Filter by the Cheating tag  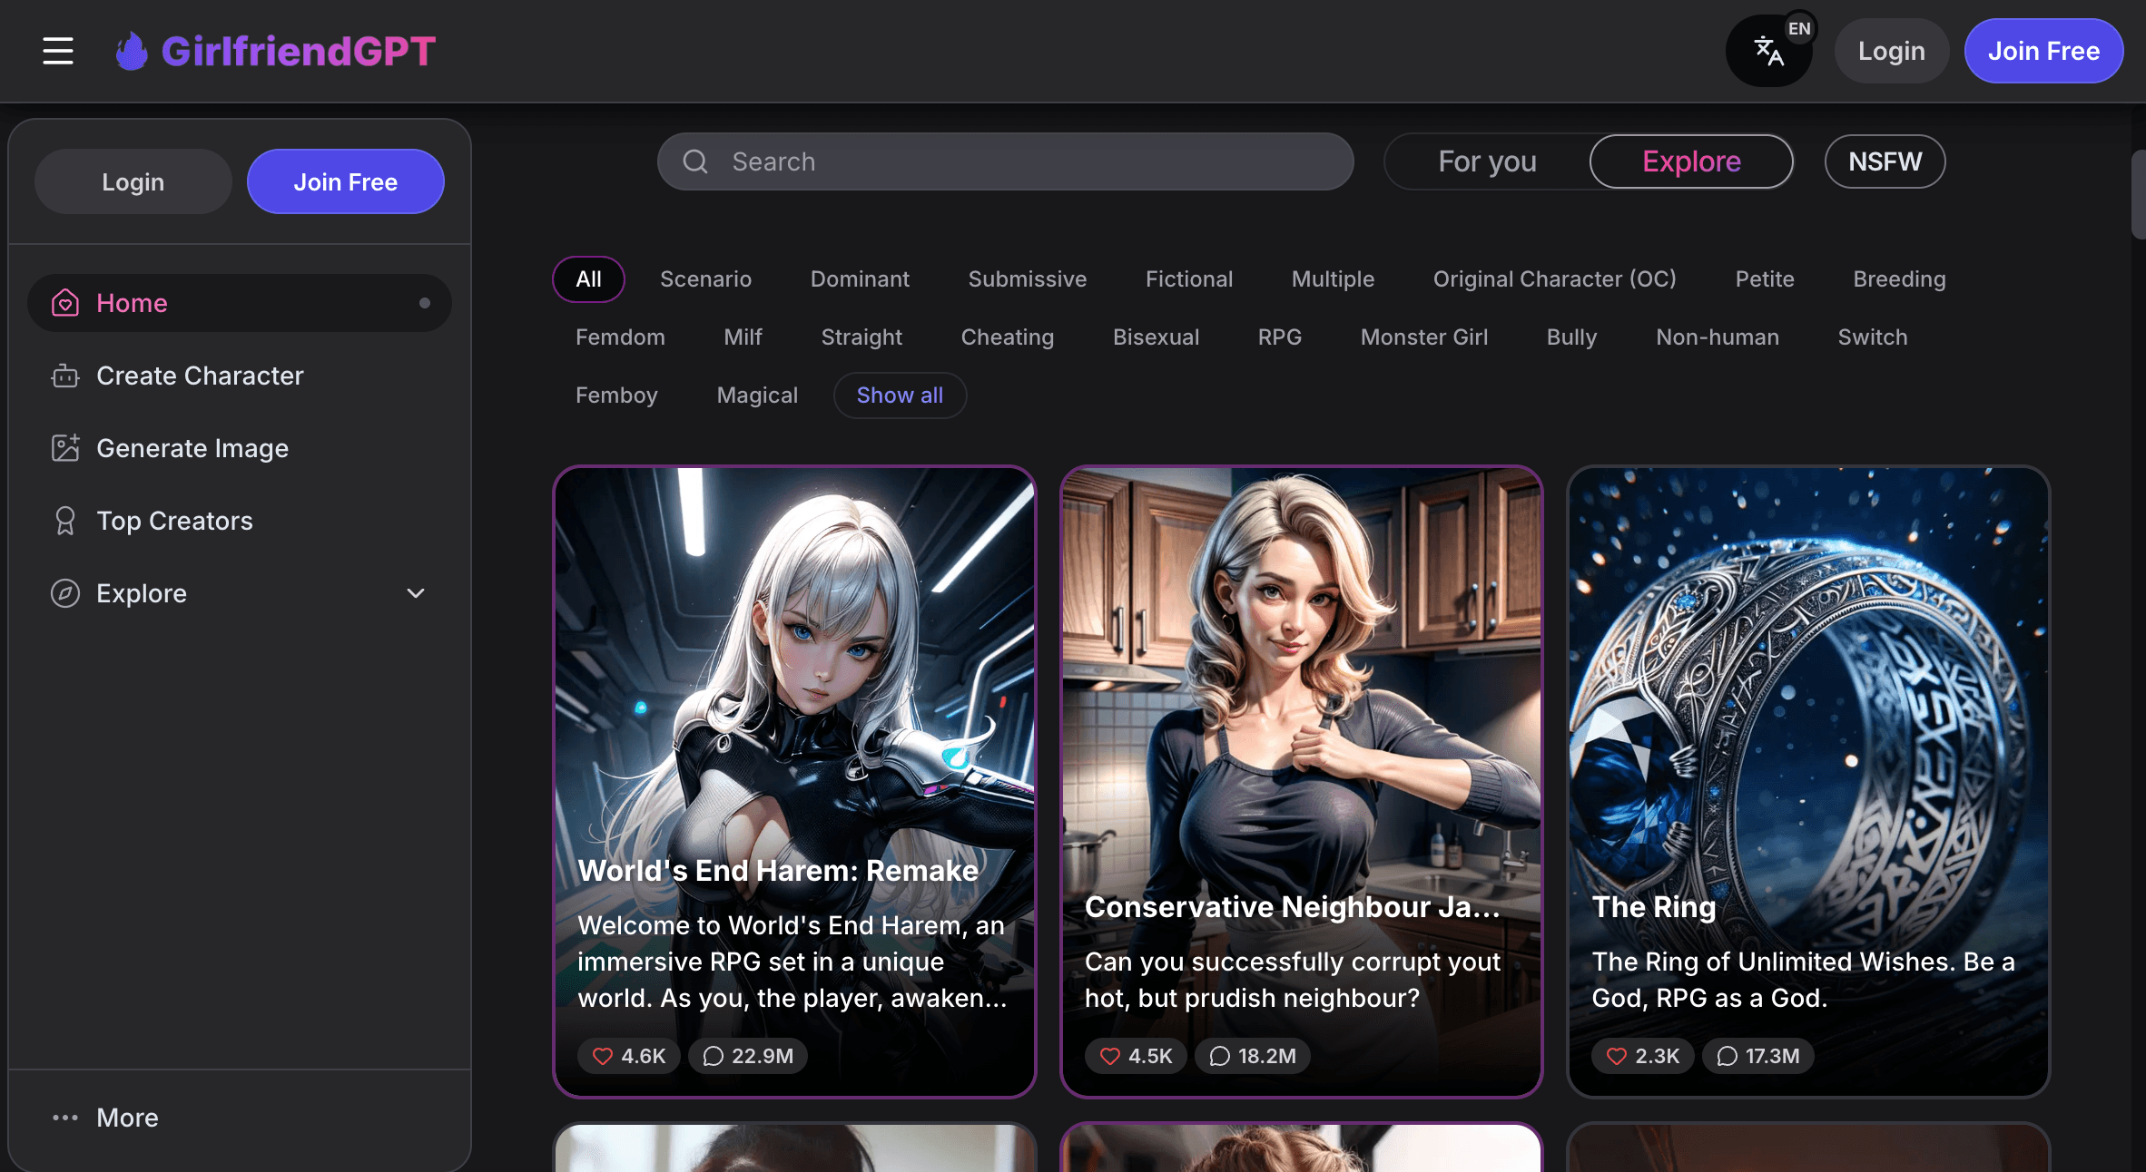click(x=1008, y=337)
